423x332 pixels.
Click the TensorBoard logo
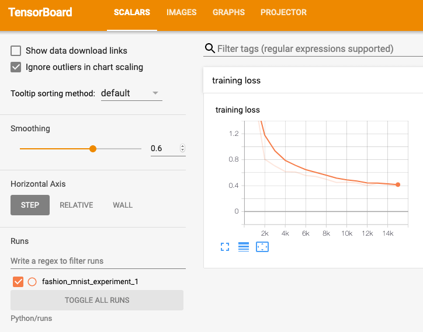pyautogui.click(x=40, y=12)
